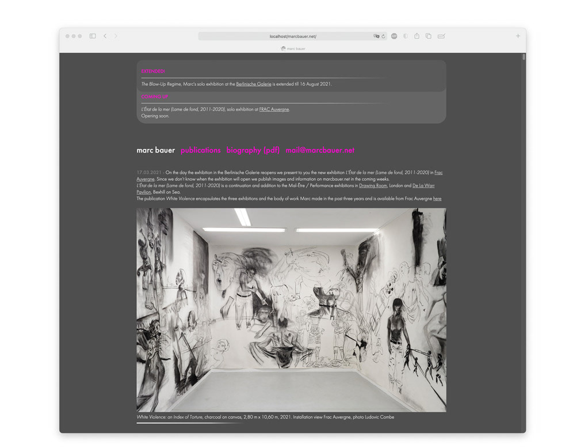Open the biography (pdf) link

click(253, 150)
